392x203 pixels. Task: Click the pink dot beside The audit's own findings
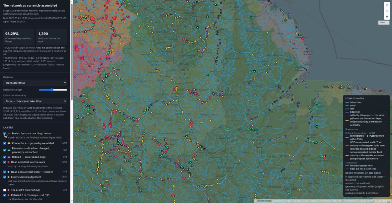coord(9,190)
